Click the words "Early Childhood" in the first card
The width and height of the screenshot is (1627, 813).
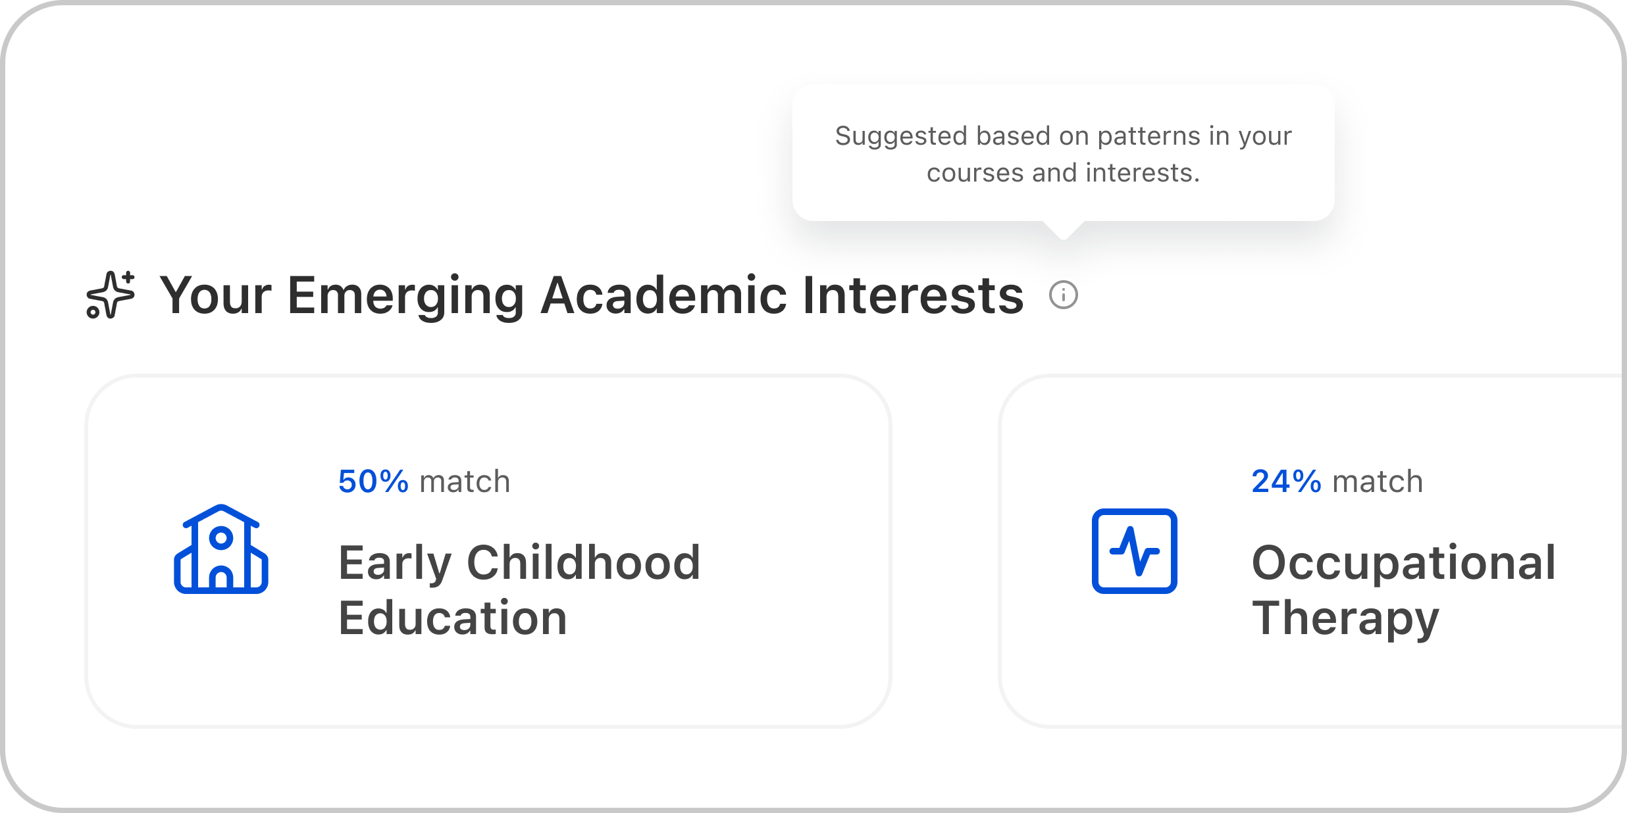(519, 563)
